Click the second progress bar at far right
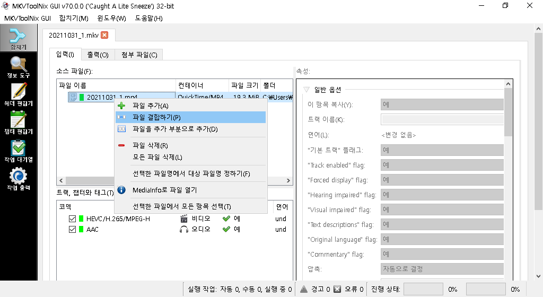The image size is (543, 297). tap(486, 289)
